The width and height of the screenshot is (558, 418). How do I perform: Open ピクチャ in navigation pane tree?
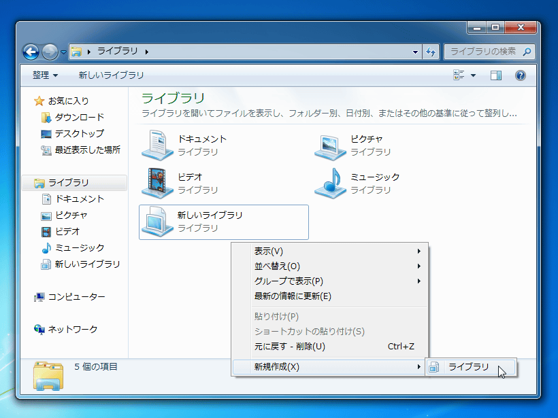65,215
